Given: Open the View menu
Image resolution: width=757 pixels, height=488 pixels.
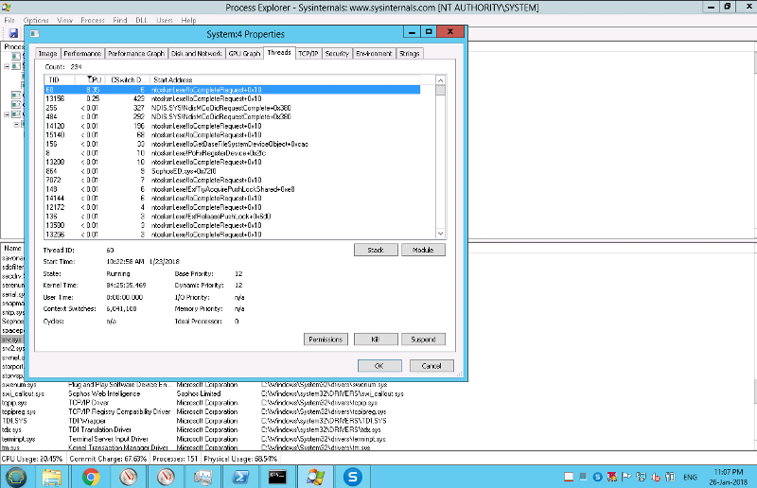Looking at the screenshot, I should tap(64, 20).
